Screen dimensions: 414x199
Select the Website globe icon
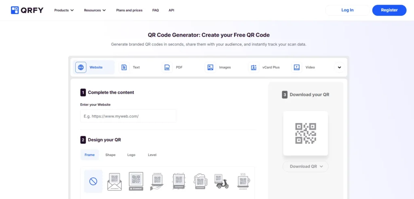[x=81, y=67]
